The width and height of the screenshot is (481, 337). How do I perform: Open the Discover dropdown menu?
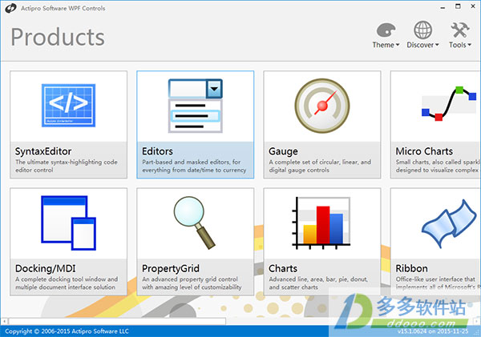pos(422,45)
